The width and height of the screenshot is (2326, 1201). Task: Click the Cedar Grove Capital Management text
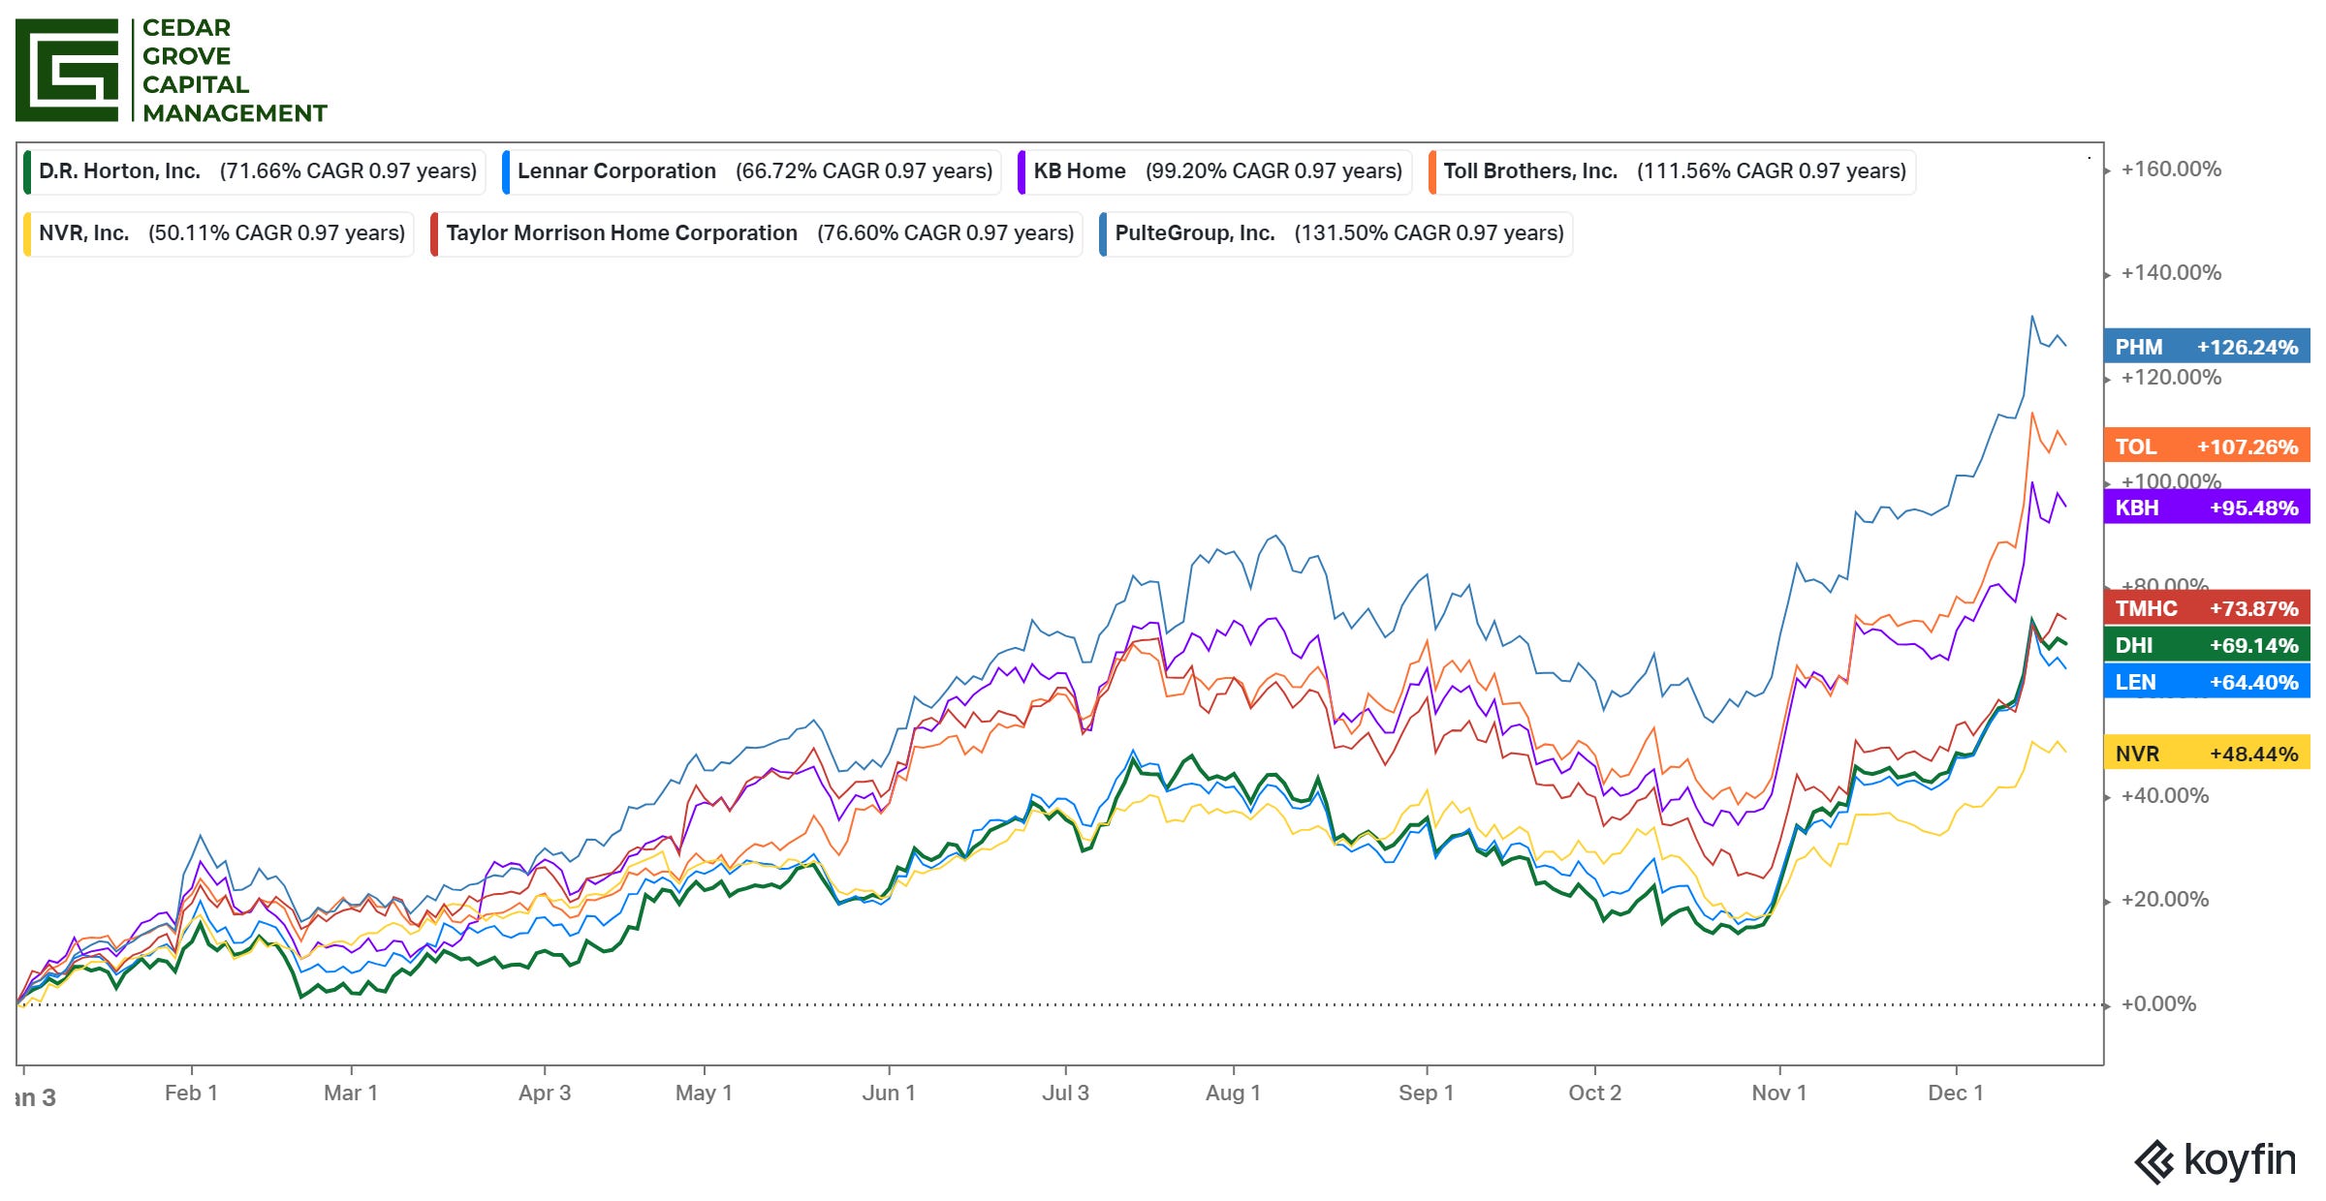pos(235,71)
